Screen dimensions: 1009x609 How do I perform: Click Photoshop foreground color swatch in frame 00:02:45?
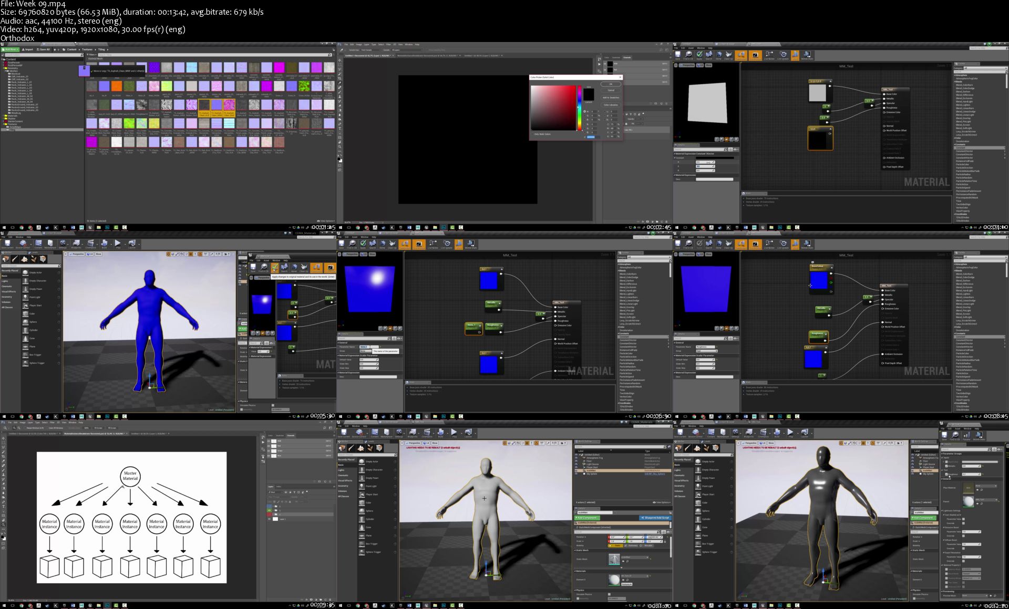(338, 159)
